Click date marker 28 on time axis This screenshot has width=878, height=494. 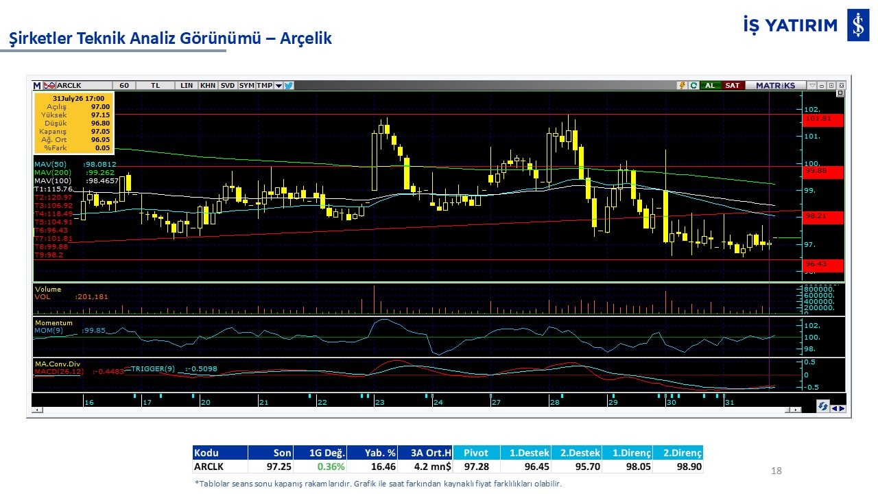[554, 402]
